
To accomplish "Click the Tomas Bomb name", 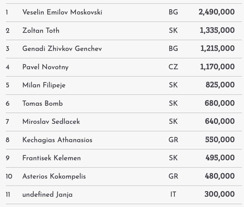I will pyautogui.click(x=43, y=103).
